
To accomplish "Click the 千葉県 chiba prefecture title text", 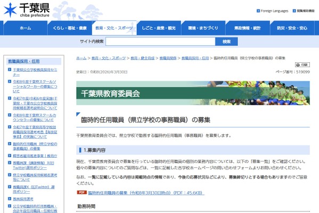I will tap(35, 10).
